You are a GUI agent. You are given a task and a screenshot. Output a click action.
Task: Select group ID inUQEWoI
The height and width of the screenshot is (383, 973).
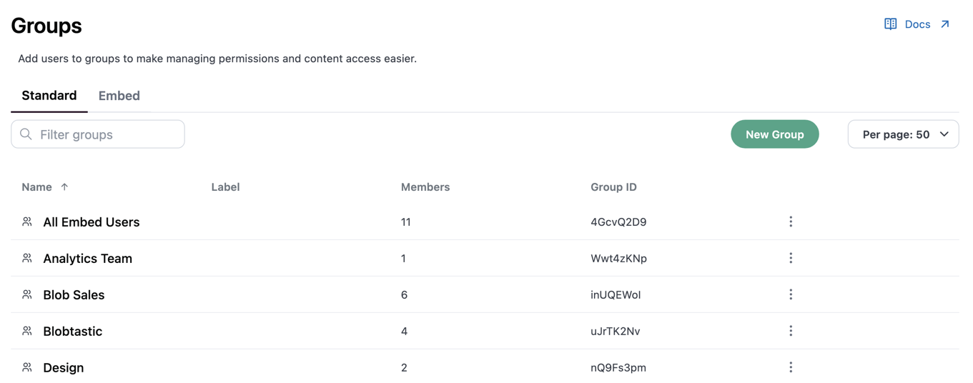(x=616, y=294)
